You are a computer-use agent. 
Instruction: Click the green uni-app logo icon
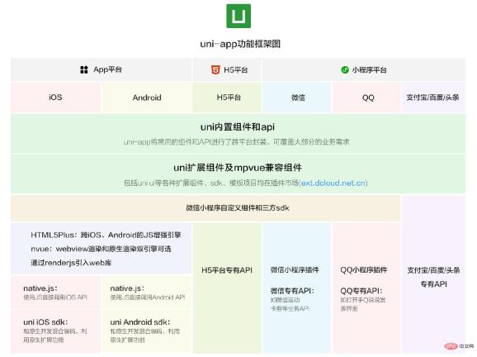tap(238, 16)
